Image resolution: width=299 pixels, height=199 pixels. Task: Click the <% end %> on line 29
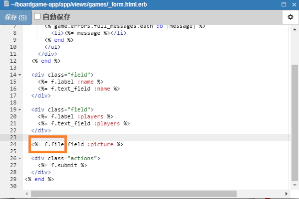coord(39,179)
